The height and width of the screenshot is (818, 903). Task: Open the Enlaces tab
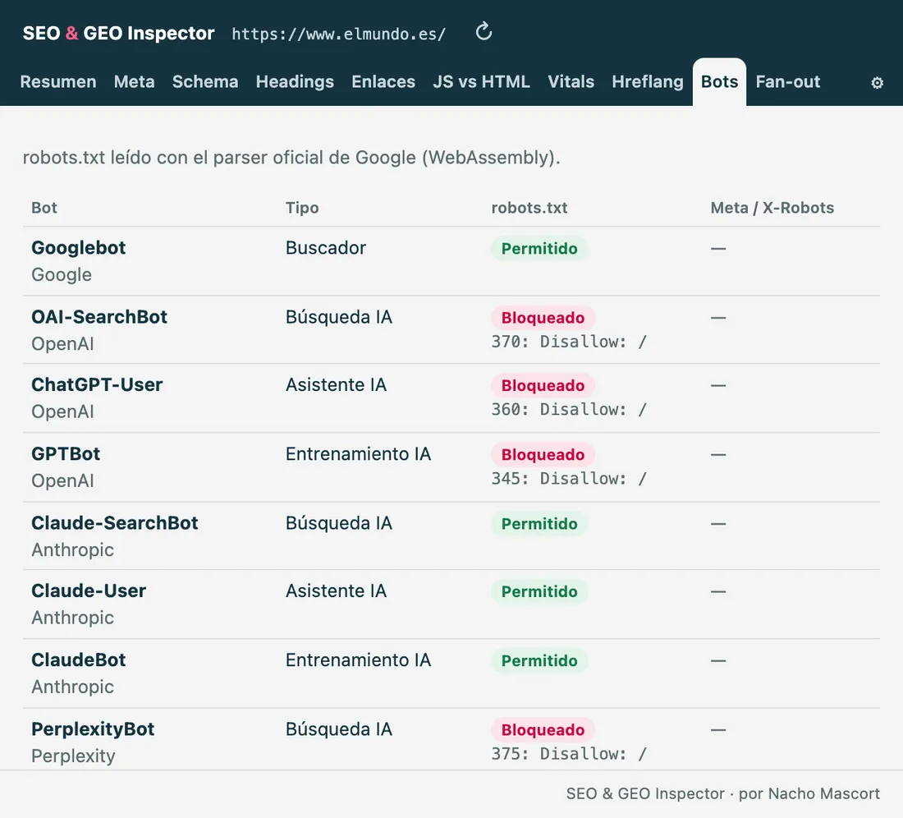pos(383,82)
